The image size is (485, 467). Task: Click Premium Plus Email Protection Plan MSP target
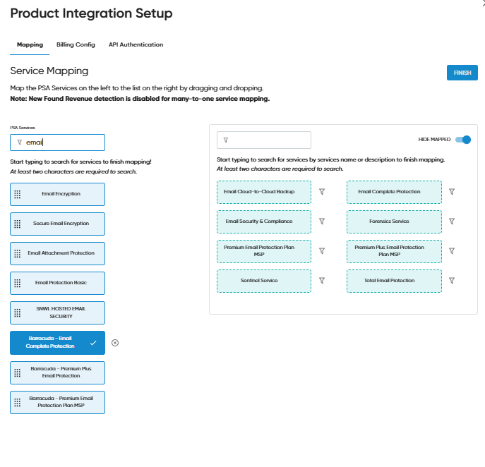(394, 252)
